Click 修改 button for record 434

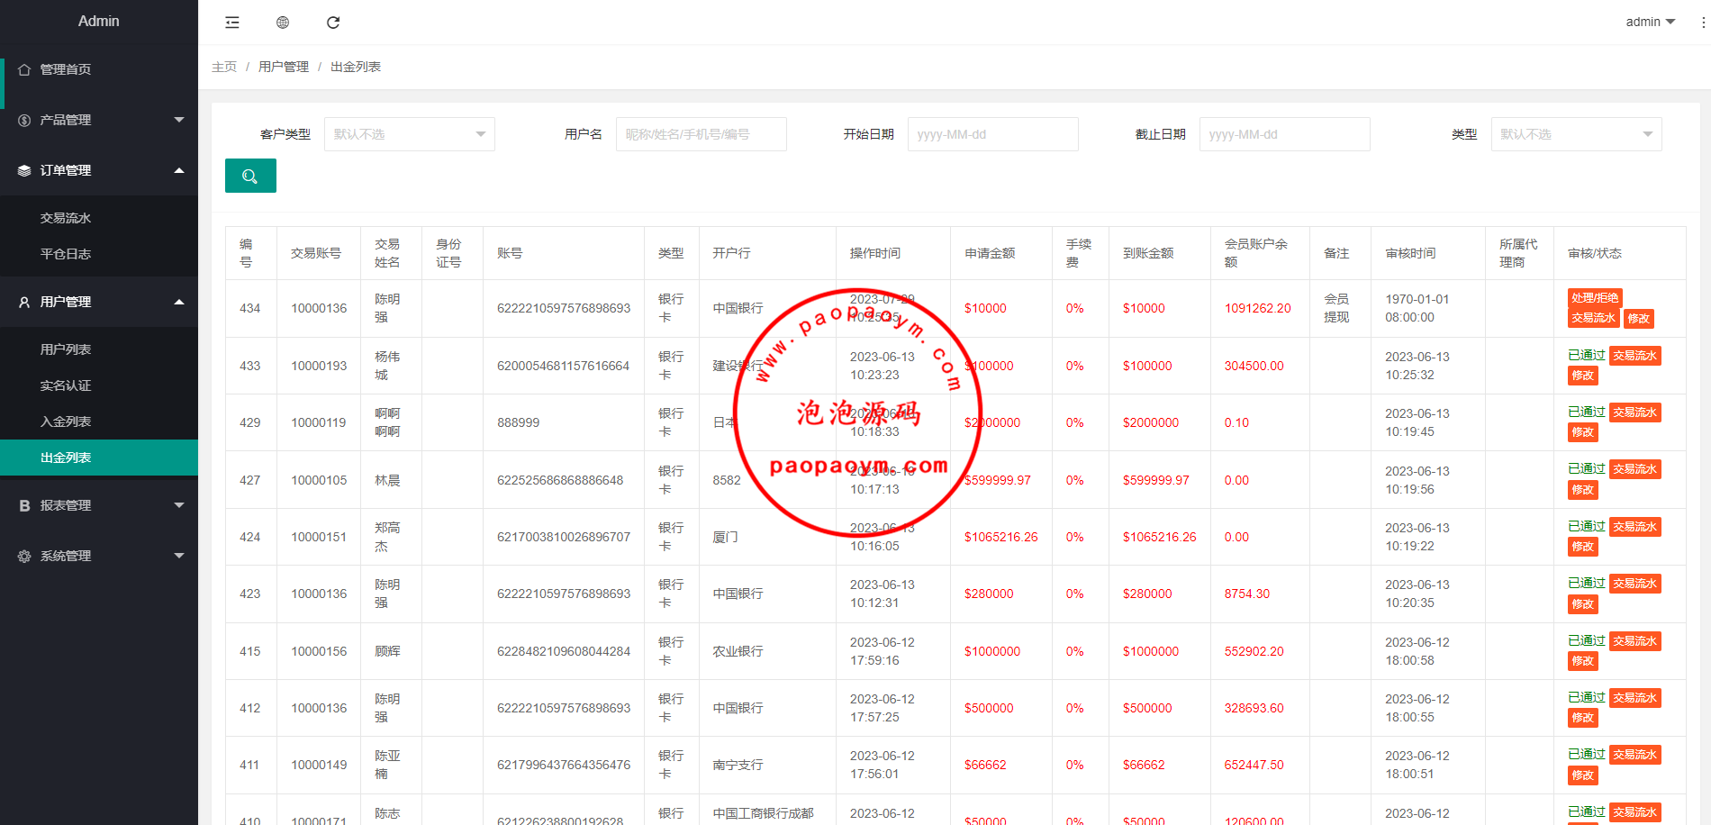coord(1638,318)
